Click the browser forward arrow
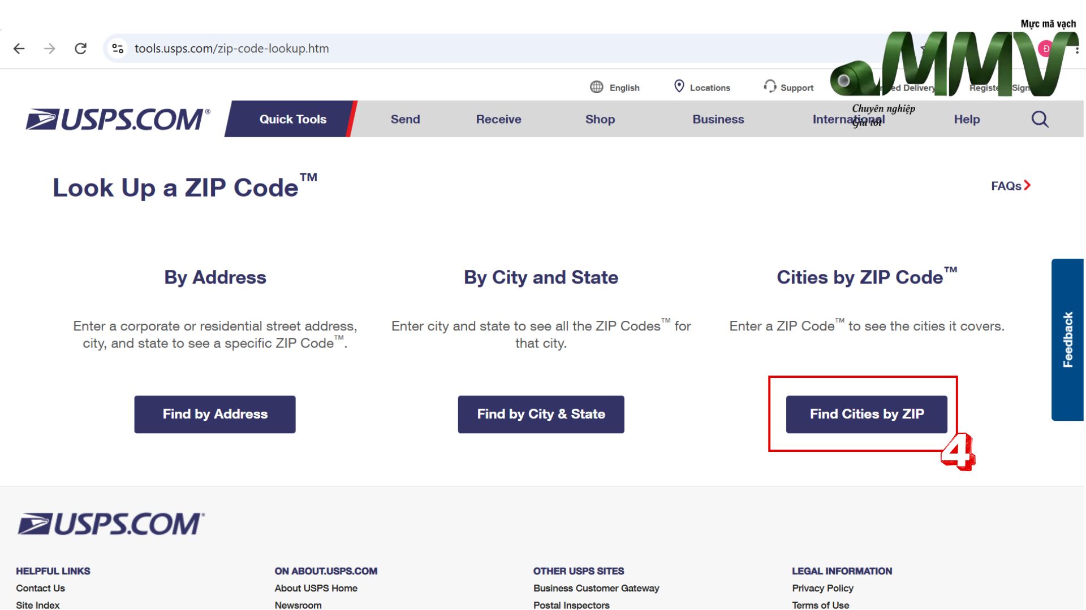 pyautogui.click(x=50, y=49)
